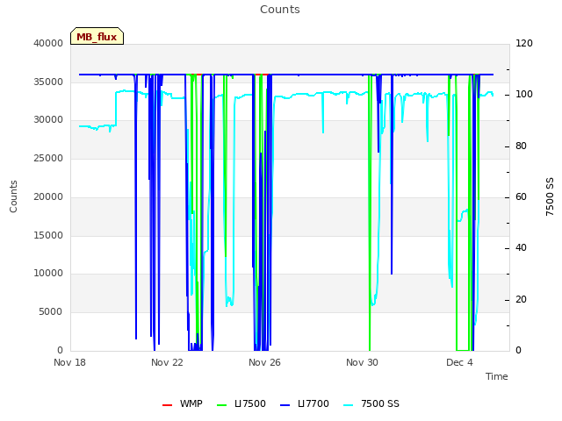Click the Nov 26 date tick label
Screen dimensions: 562x421
(264, 362)
